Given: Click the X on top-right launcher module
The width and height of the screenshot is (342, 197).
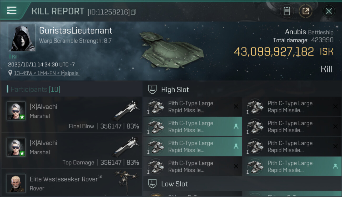Looking at the screenshot, I should pyautogui.click(x=335, y=106).
